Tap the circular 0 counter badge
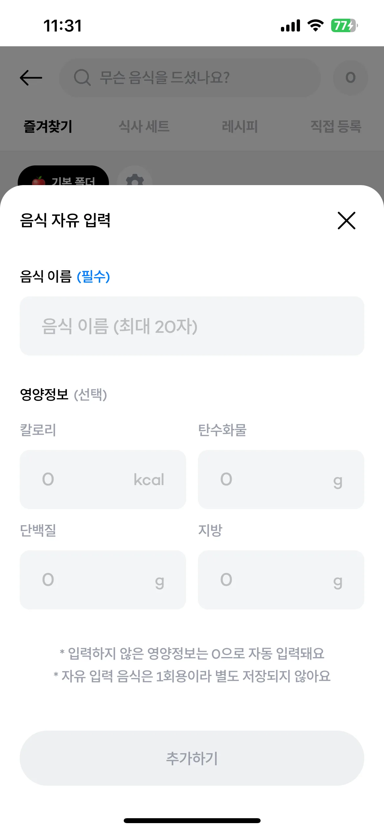This screenshot has height=831, width=384. click(351, 78)
